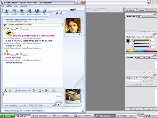Expand options under contact's display picture
Image resolution: width=158 pixels, height=118 pixels.
click(x=80, y=35)
